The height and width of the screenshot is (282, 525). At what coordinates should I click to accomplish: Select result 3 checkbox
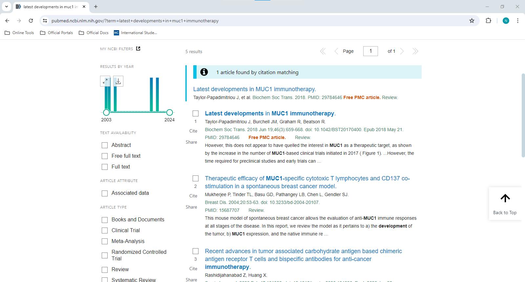pyautogui.click(x=196, y=251)
